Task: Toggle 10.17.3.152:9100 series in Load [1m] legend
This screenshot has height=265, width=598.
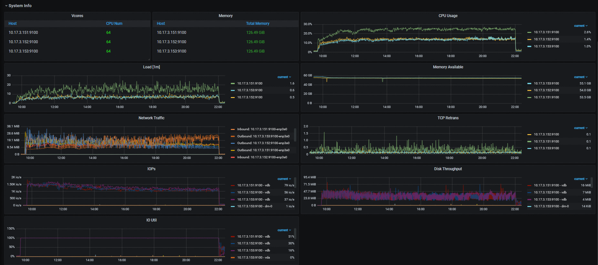Action: (x=250, y=97)
